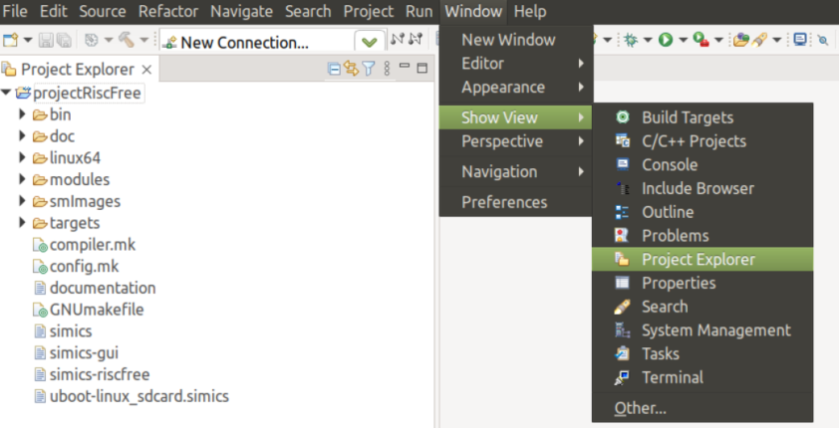Click the Build hammer icon

point(126,41)
